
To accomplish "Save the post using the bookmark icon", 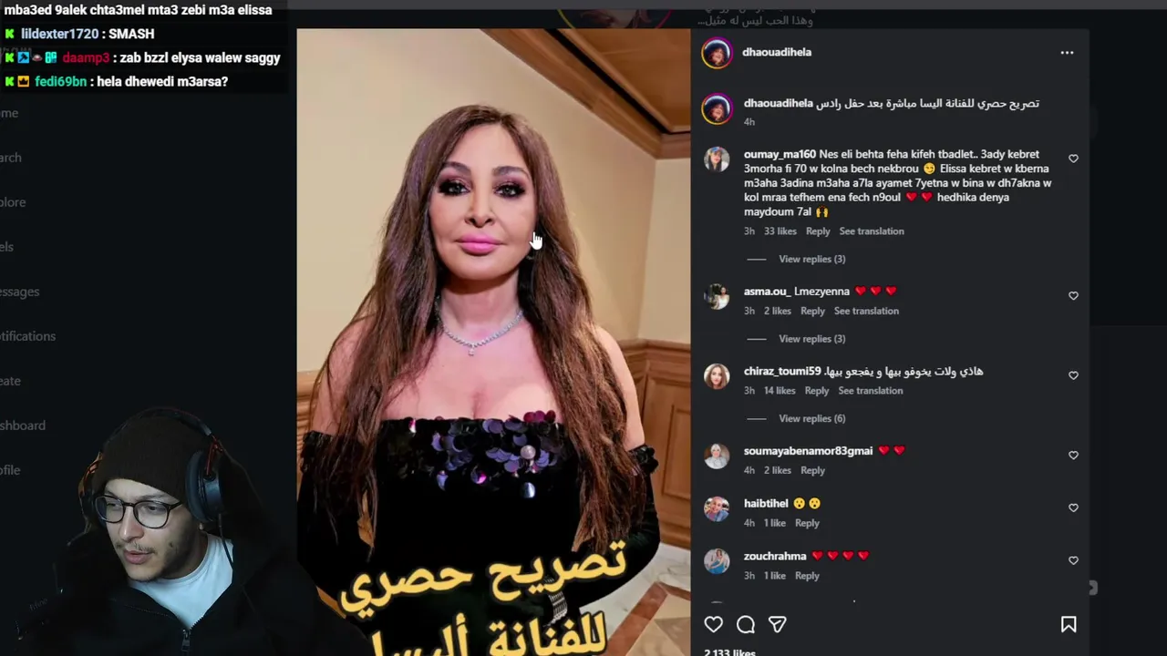I will coord(1069,624).
